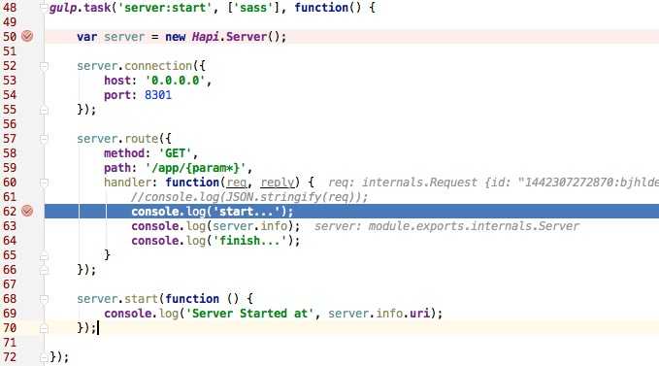Collapse the server.start block at line 68
This screenshot has height=366, width=659.
pos(44,299)
